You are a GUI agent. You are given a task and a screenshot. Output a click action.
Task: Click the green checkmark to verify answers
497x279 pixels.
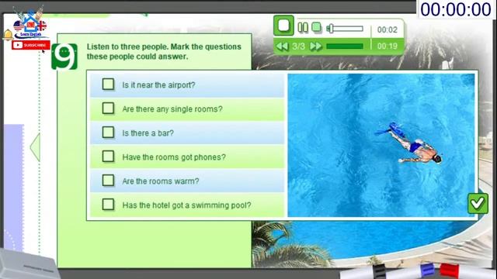pyautogui.click(x=478, y=203)
